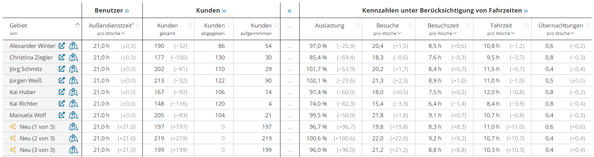Expand Kennzahlen unter Berücksichtigung von Fahrzeiten
The image size is (594, 157).
tap(526, 11)
